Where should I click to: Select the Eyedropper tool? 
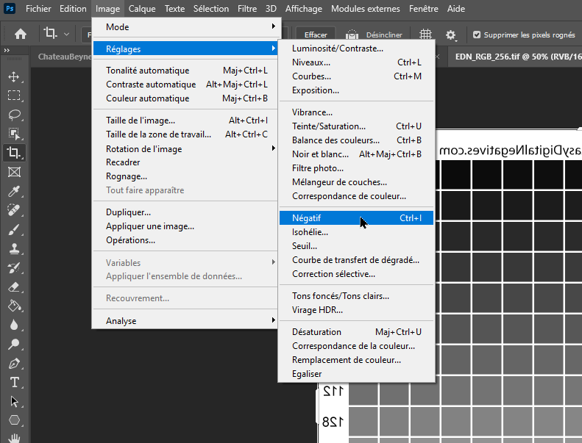click(14, 191)
